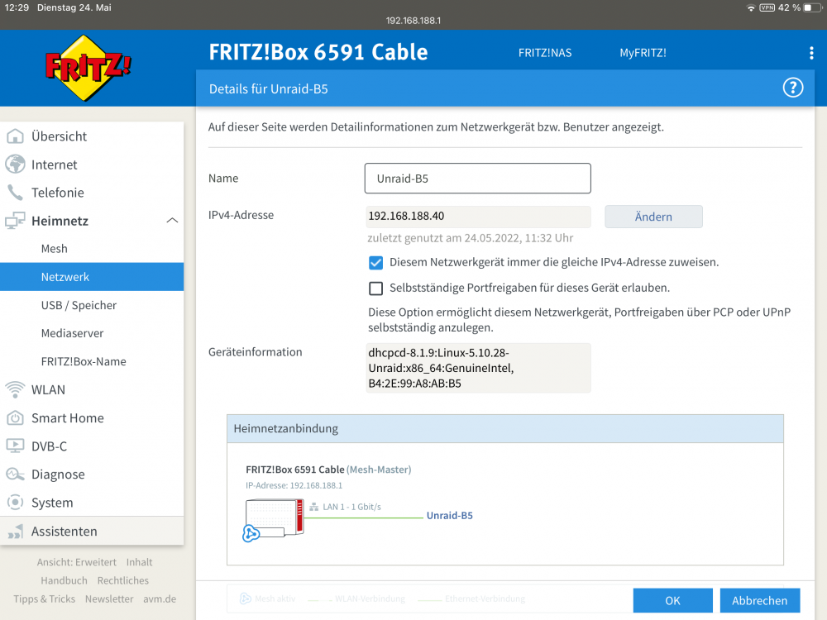Open MyFRITZ! link in header

click(643, 53)
